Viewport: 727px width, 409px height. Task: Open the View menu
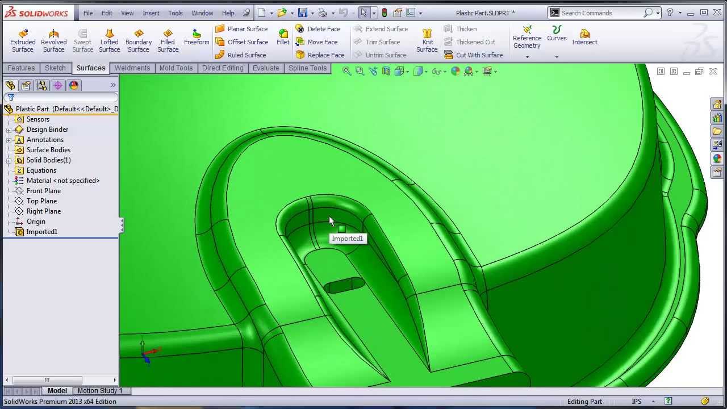(x=127, y=13)
